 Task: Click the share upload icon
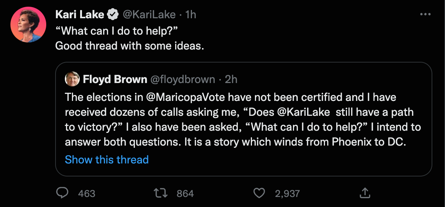(x=364, y=193)
